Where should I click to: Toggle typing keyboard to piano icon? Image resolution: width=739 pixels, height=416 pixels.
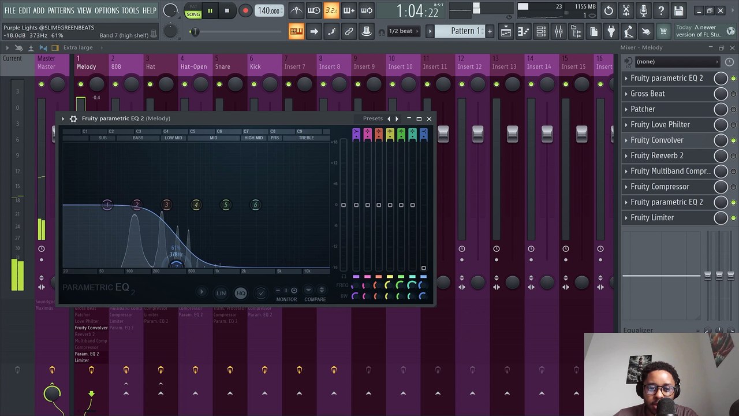tap(296, 31)
